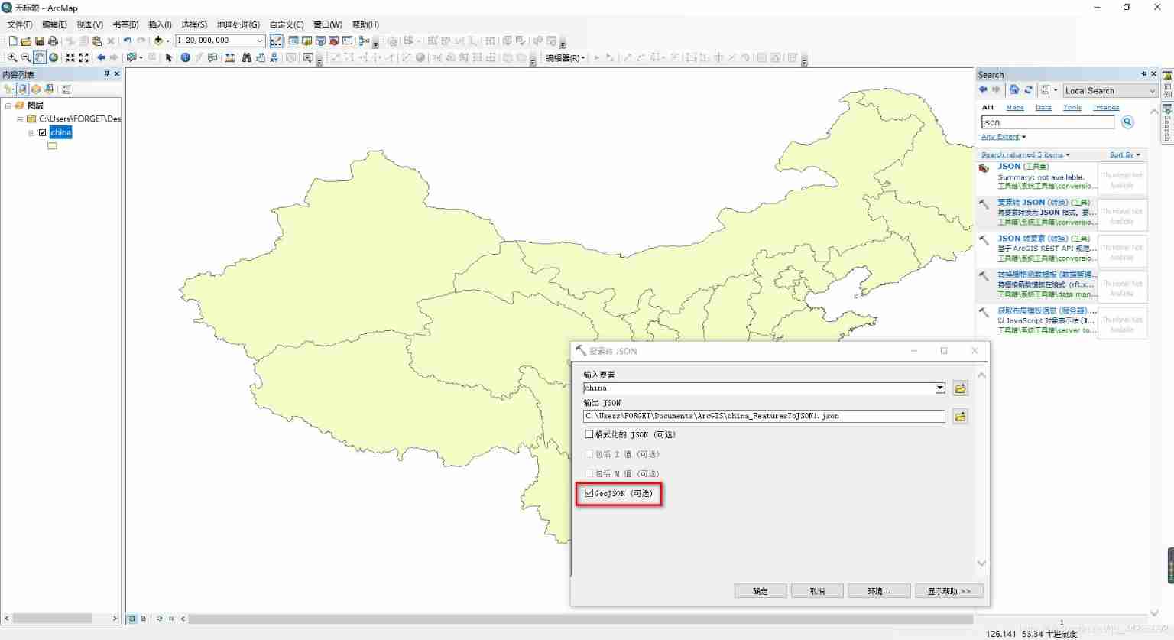Screen dimensions: 1174x640
Task: Collapse the china layer node
Action: pyautogui.click(x=31, y=133)
